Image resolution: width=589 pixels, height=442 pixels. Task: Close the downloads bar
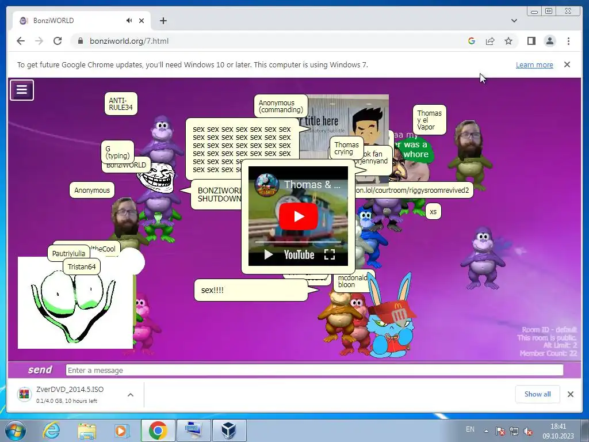click(x=570, y=394)
